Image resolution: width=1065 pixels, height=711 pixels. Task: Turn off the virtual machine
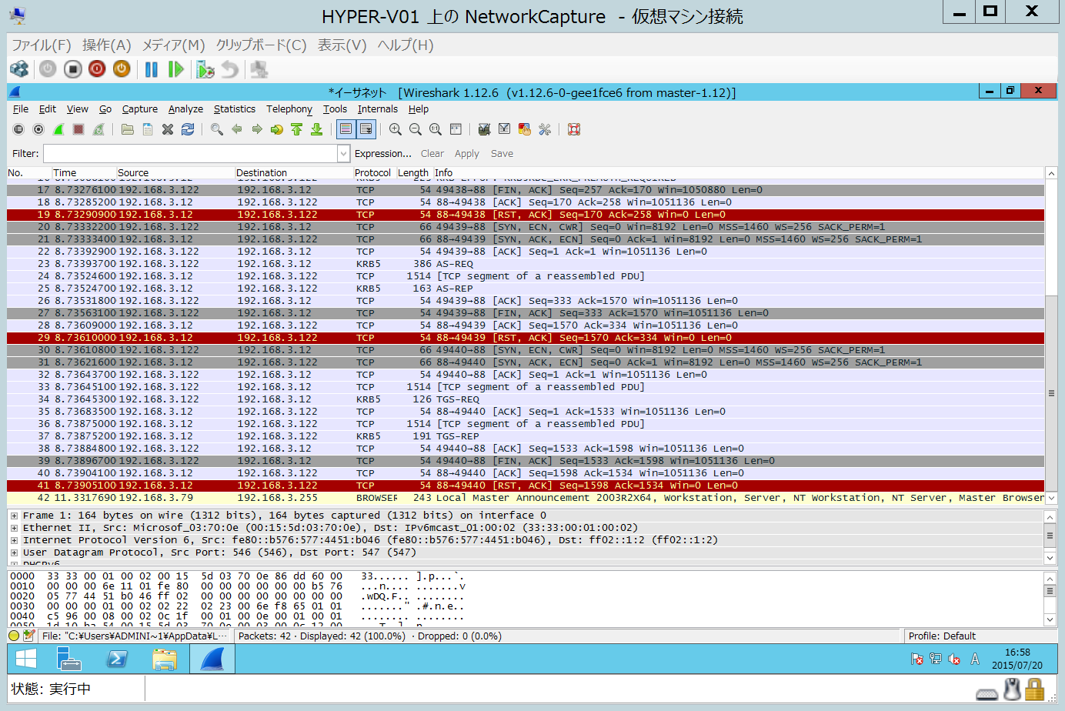[x=72, y=69]
